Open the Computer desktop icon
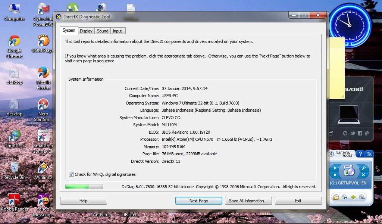This screenshot has height=224, width=382. coord(15,12)
